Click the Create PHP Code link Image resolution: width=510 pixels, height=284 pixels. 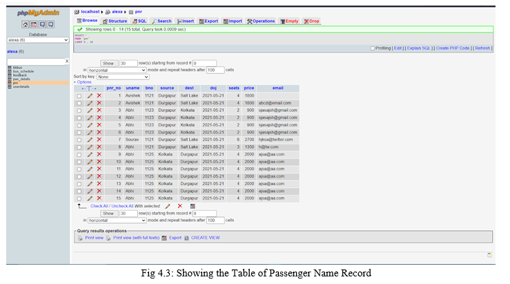453,48
